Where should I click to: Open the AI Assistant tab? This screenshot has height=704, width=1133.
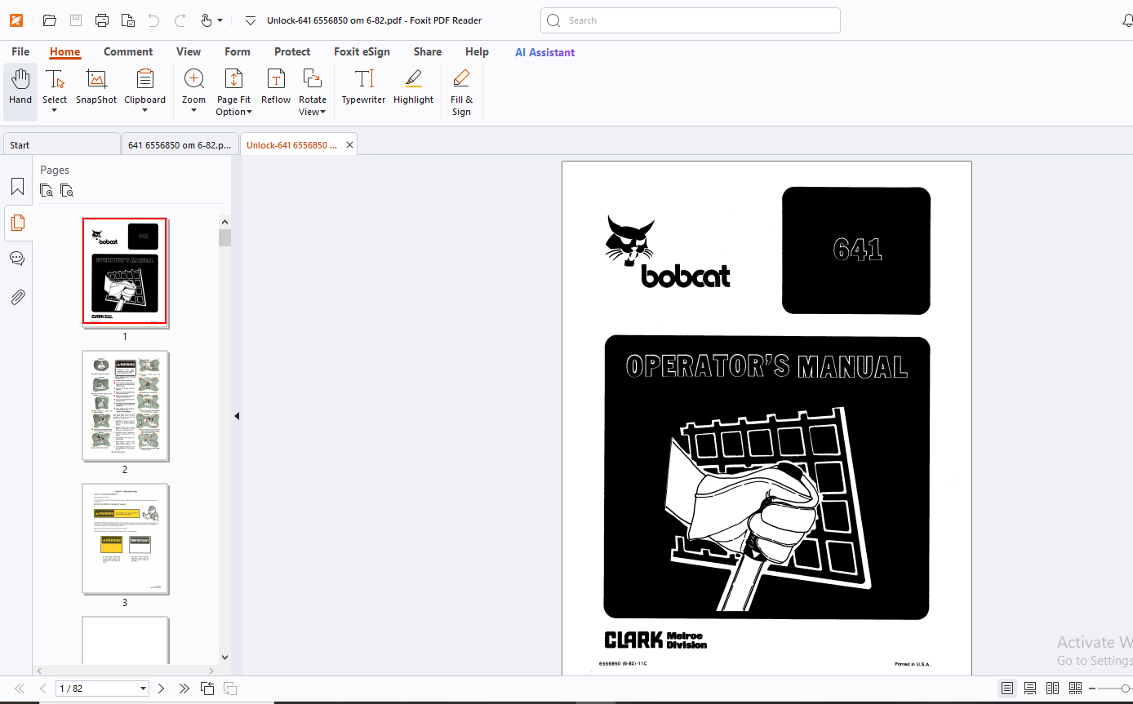click(544, 52)
